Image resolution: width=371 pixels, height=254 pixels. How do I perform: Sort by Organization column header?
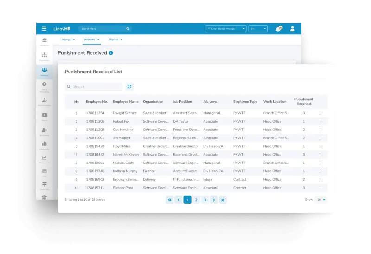(x=153, y=101)
